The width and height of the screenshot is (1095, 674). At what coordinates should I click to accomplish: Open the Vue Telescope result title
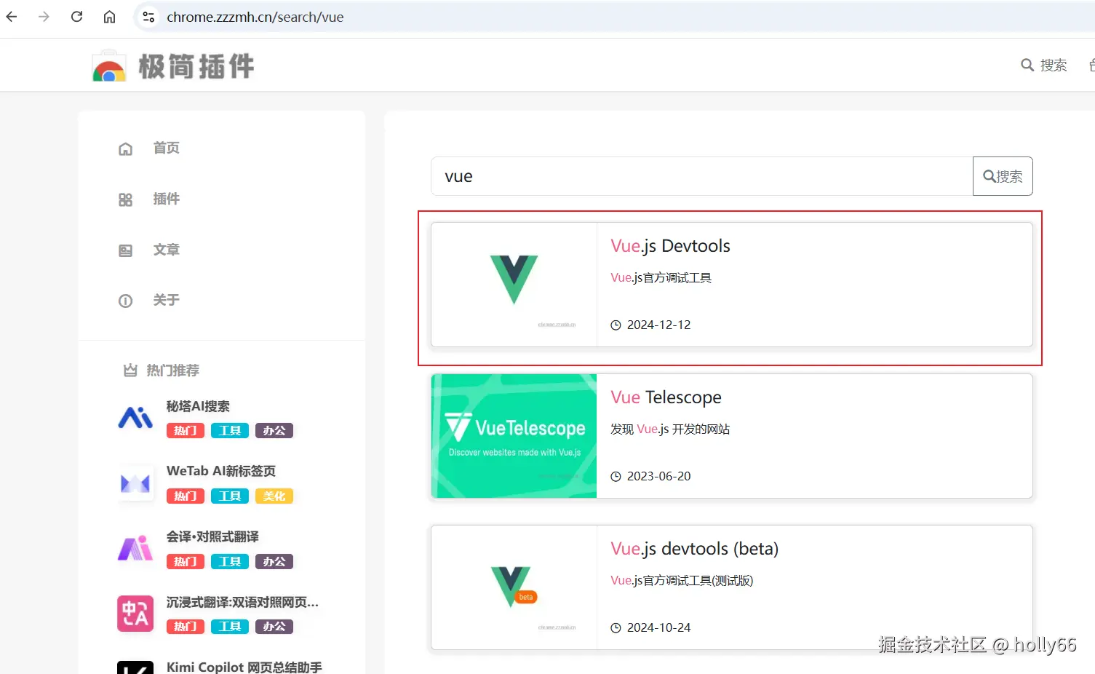click(666, 397)
